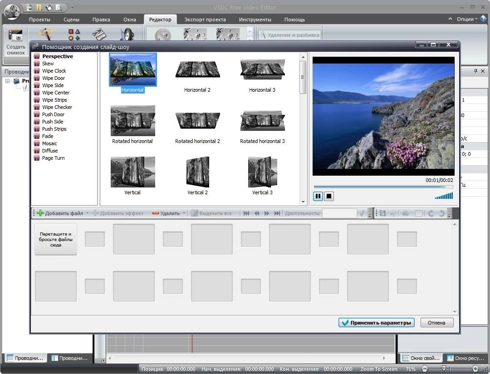The image size is (490, 374).
Task: Click Apply parameters (Применить параметры) button
Action: tap(377, 323)
